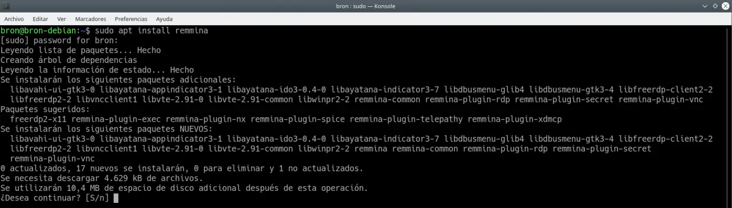Click the window title 'bron : sudo — Konsole'

(366, 6)
